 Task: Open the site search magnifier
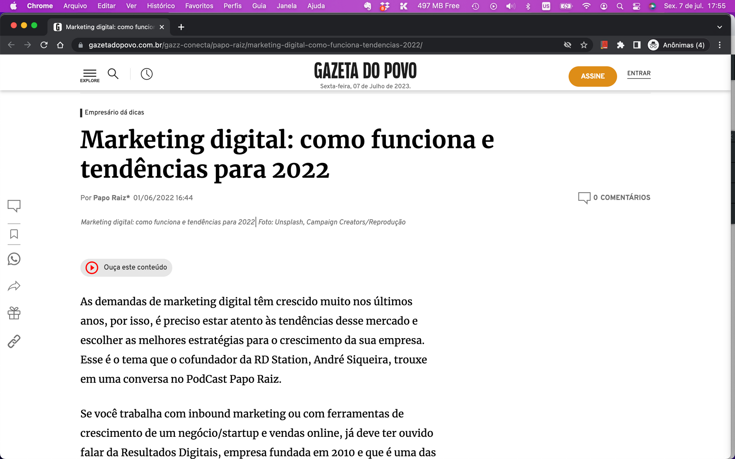(113, 73)
